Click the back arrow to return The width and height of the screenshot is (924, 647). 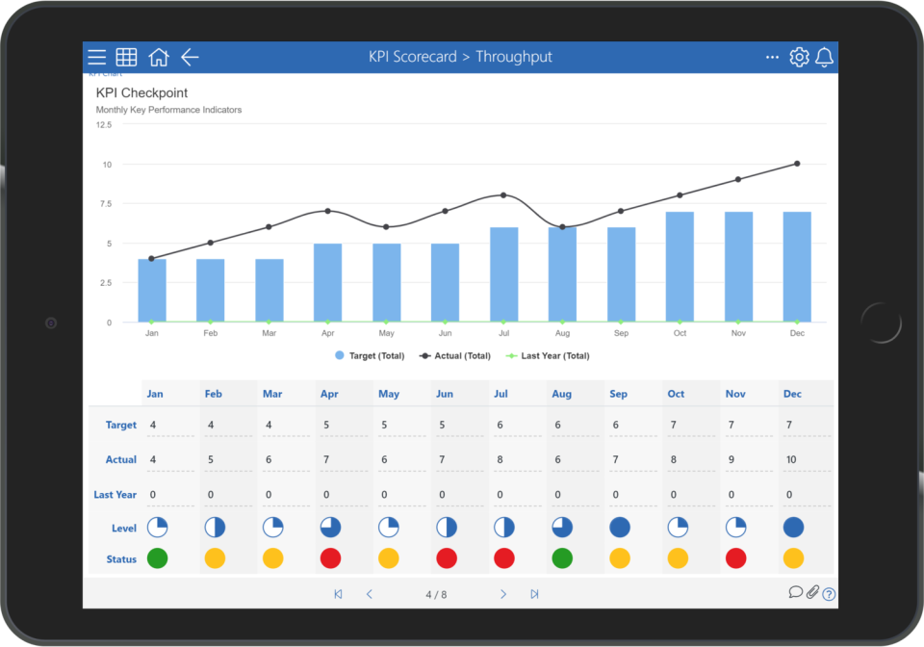pos(190,57)
